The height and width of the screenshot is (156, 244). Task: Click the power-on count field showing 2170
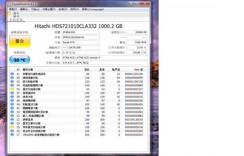pos(137,48)
